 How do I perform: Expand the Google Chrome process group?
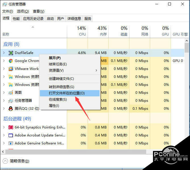[x=4, y=61]
